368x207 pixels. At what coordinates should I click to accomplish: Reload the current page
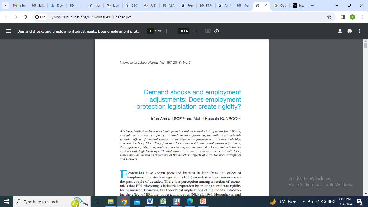coord(25,17)
